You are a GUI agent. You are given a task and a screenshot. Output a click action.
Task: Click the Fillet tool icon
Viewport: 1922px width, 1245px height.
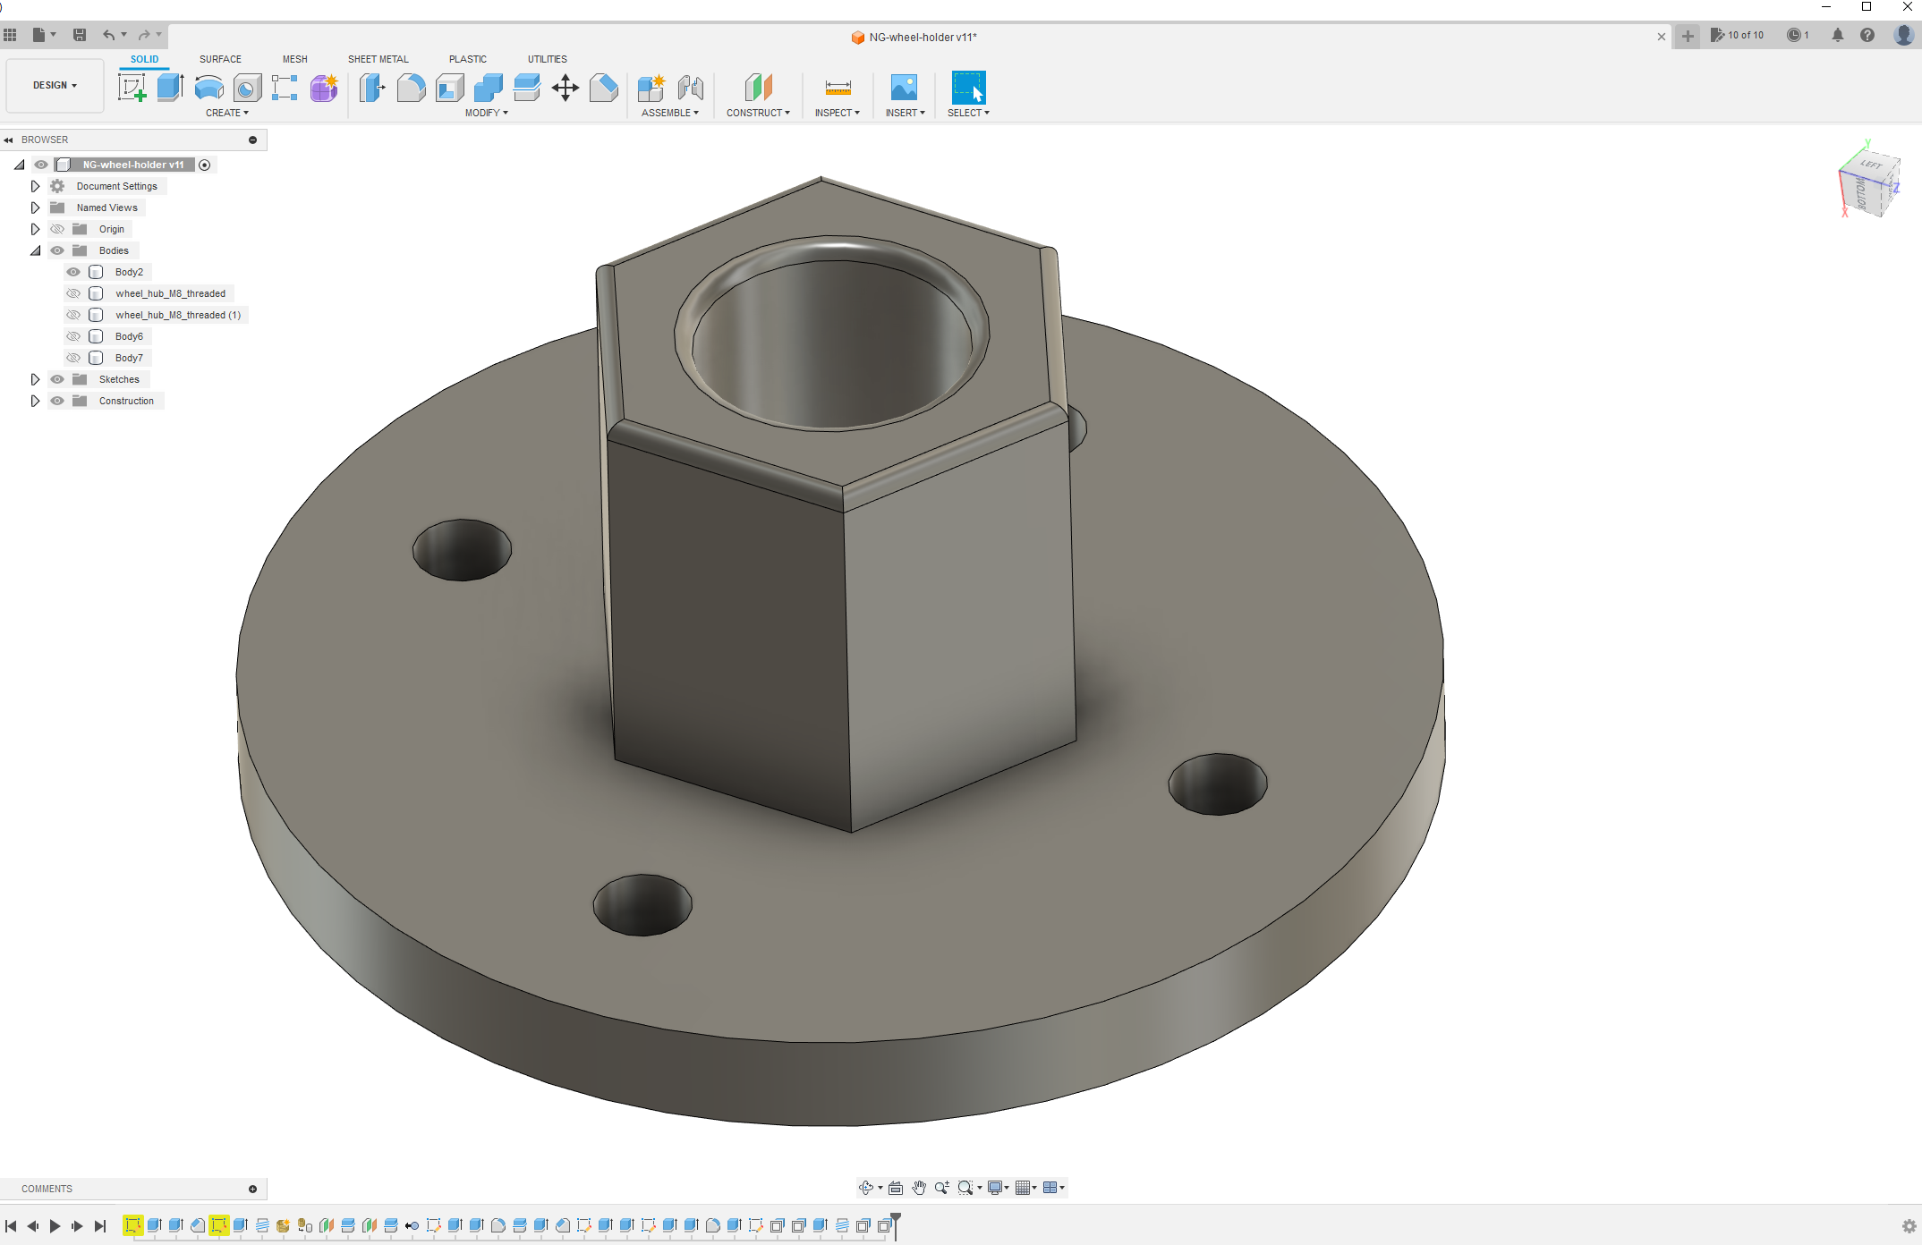tap(411, 88)
